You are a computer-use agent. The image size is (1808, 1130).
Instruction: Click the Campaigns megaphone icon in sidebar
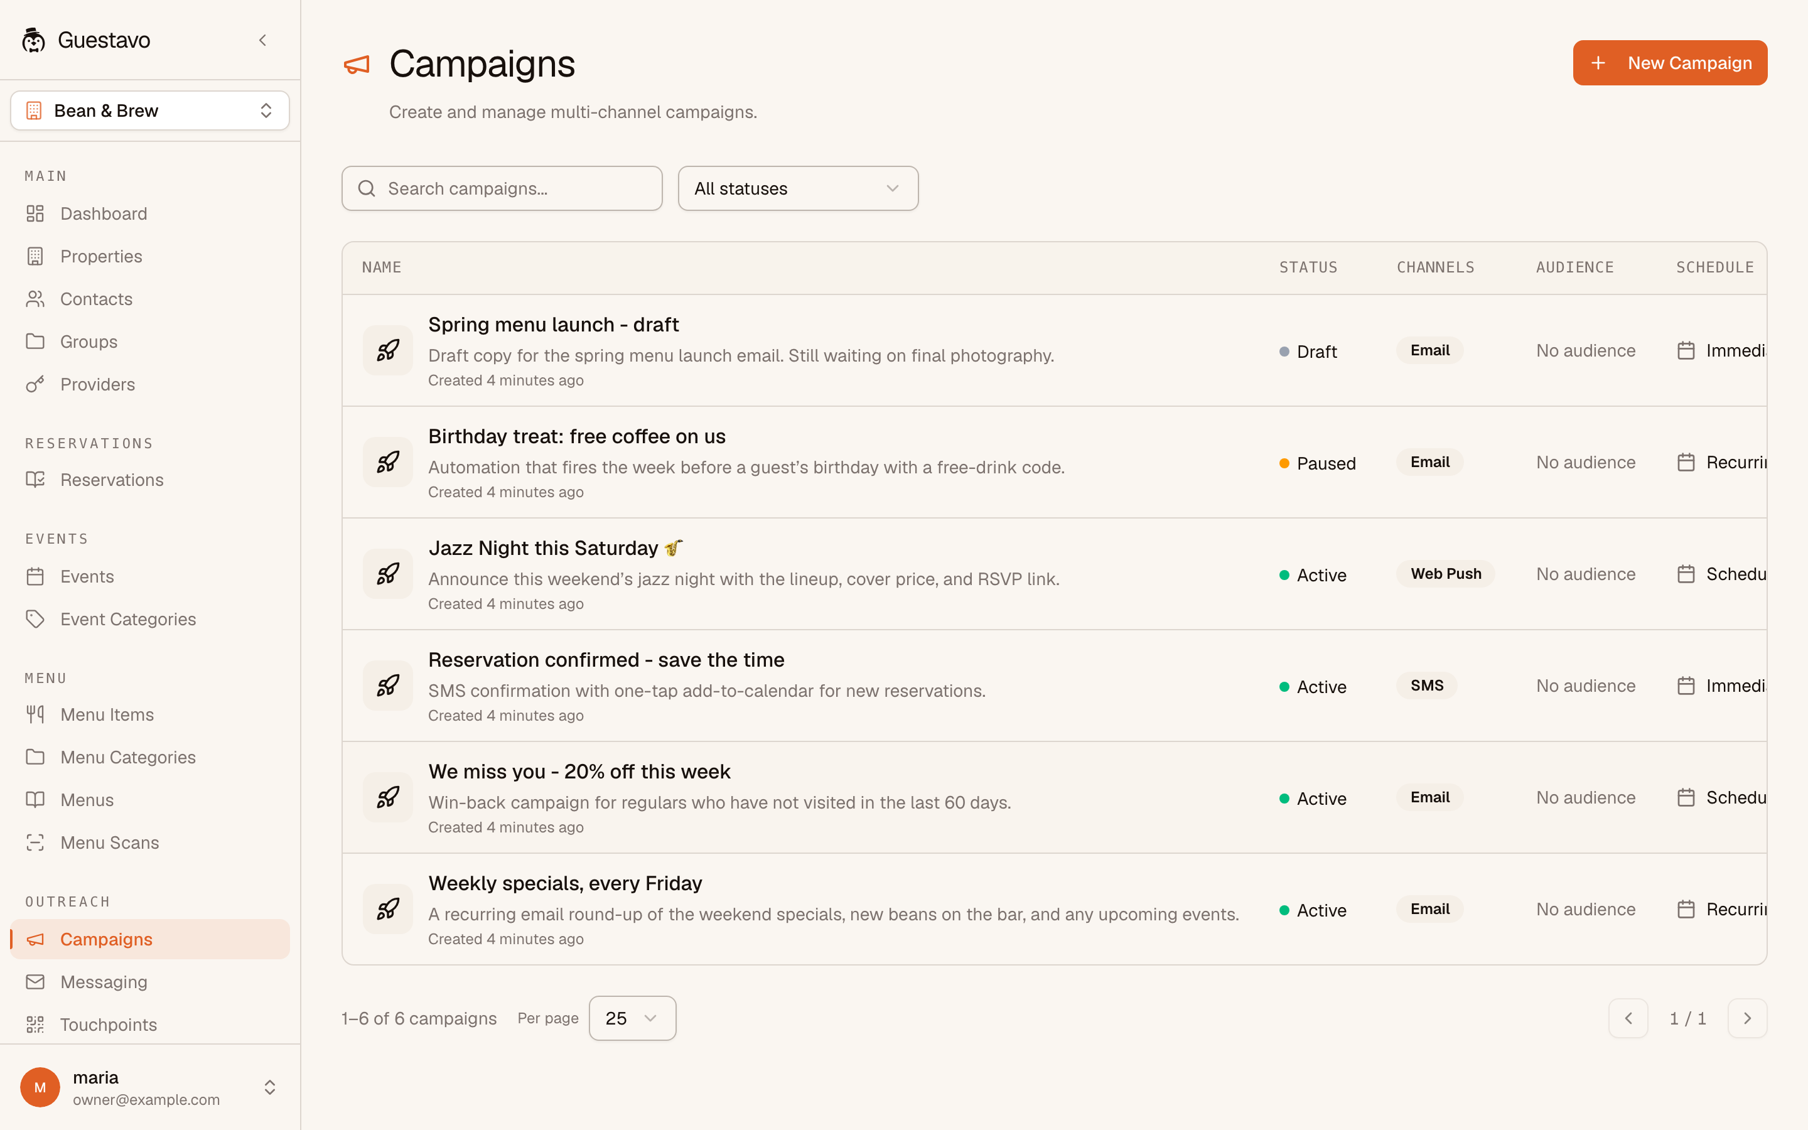point(35,939)
